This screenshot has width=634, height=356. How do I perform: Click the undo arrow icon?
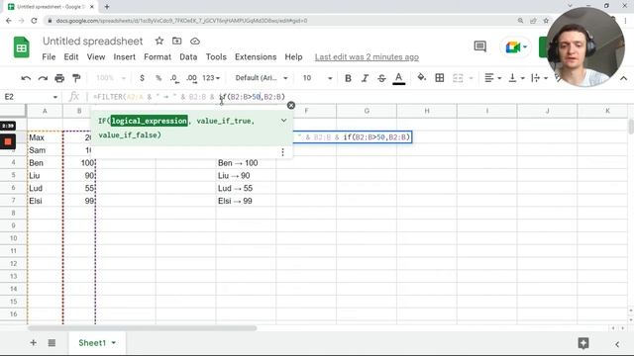click(26, 78)
